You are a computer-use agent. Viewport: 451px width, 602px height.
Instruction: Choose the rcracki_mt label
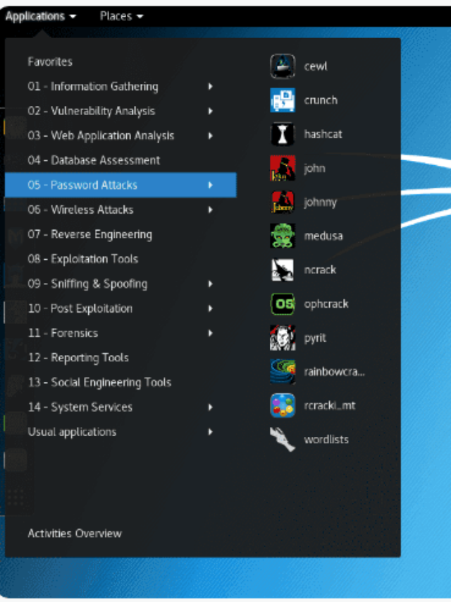coord(330,405)
